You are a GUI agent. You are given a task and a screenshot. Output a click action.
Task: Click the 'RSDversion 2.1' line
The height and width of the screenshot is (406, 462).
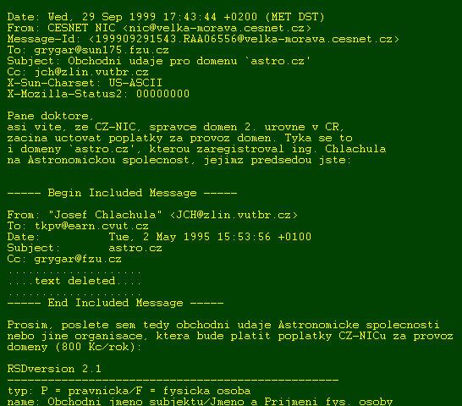coord(54,369)
